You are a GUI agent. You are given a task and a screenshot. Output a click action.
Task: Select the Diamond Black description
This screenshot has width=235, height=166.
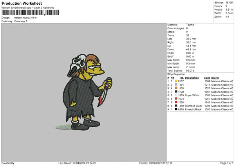pos(193,106)
